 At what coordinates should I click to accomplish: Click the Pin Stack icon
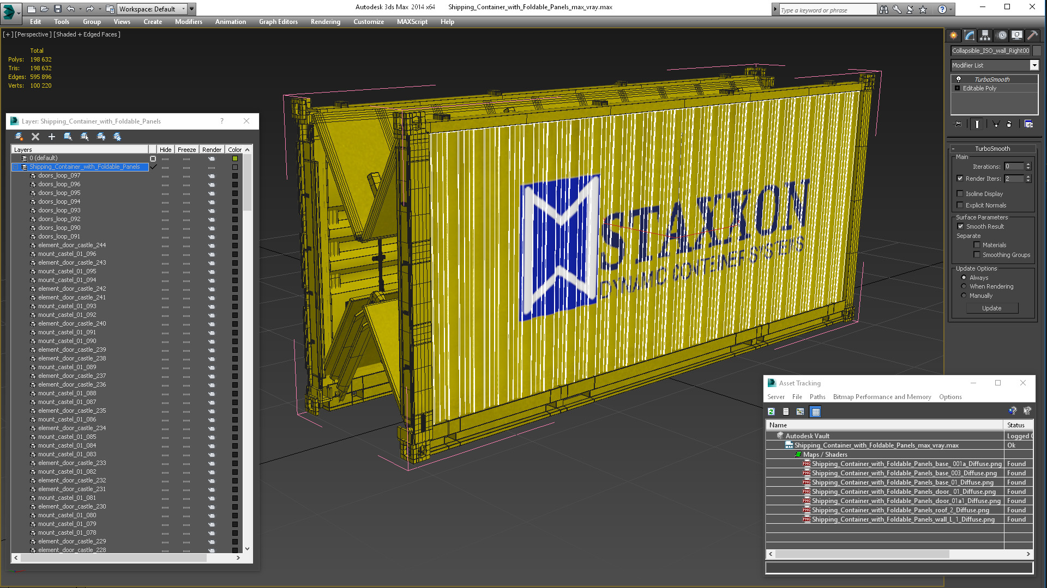(958, 124)
